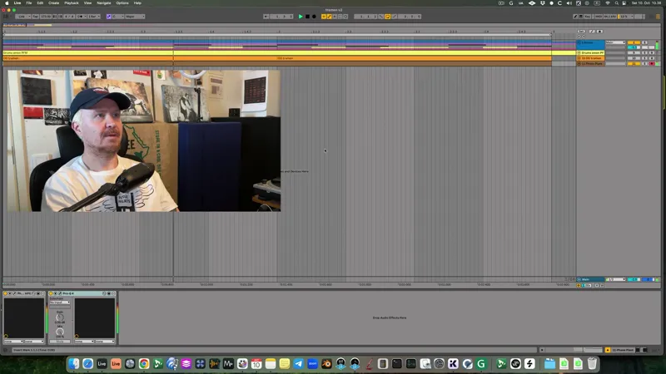The image size is (666, 374).
Task: Open the first device's left none dropdown
Action: click(x=13, y=342)
